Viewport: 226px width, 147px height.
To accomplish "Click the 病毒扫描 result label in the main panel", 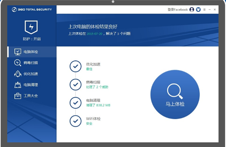I will tap(93, 82).
